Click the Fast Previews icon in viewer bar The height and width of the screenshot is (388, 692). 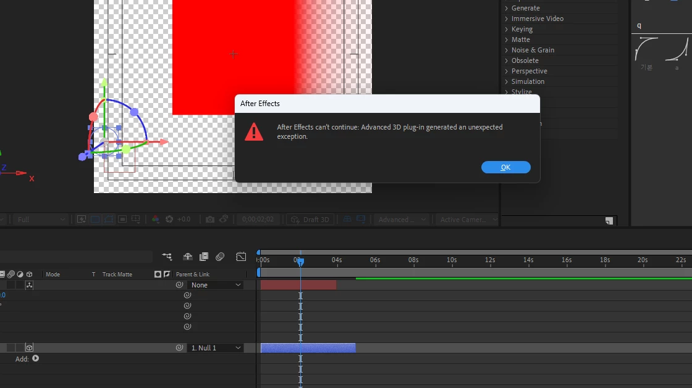pos(81,220)
